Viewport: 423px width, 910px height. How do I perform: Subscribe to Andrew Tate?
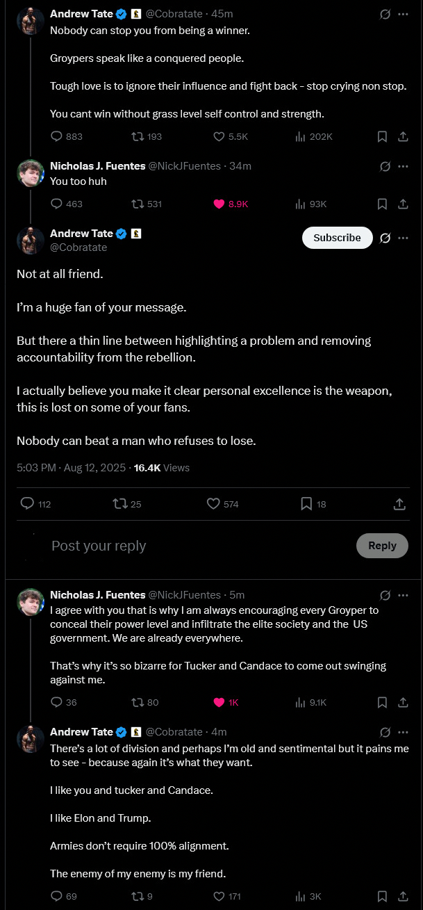pos(337,238)
